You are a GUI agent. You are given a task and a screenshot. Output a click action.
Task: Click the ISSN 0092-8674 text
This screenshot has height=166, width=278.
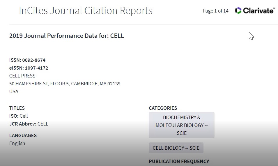pos(27,60)
